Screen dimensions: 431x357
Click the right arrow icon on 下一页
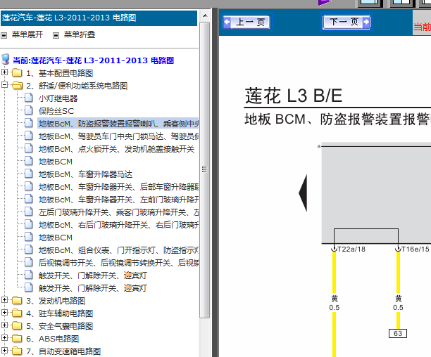[x=366, y=22]
